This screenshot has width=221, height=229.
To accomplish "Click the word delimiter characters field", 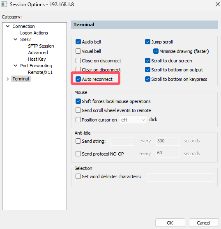I will point(181,177).
